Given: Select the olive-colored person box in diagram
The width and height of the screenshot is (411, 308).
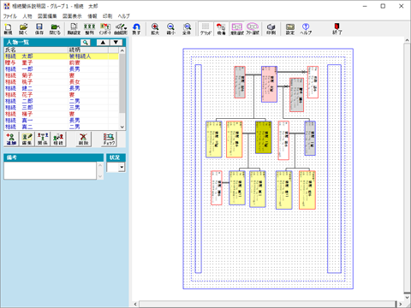Looking at the screenshot, I should click(264, 137).
